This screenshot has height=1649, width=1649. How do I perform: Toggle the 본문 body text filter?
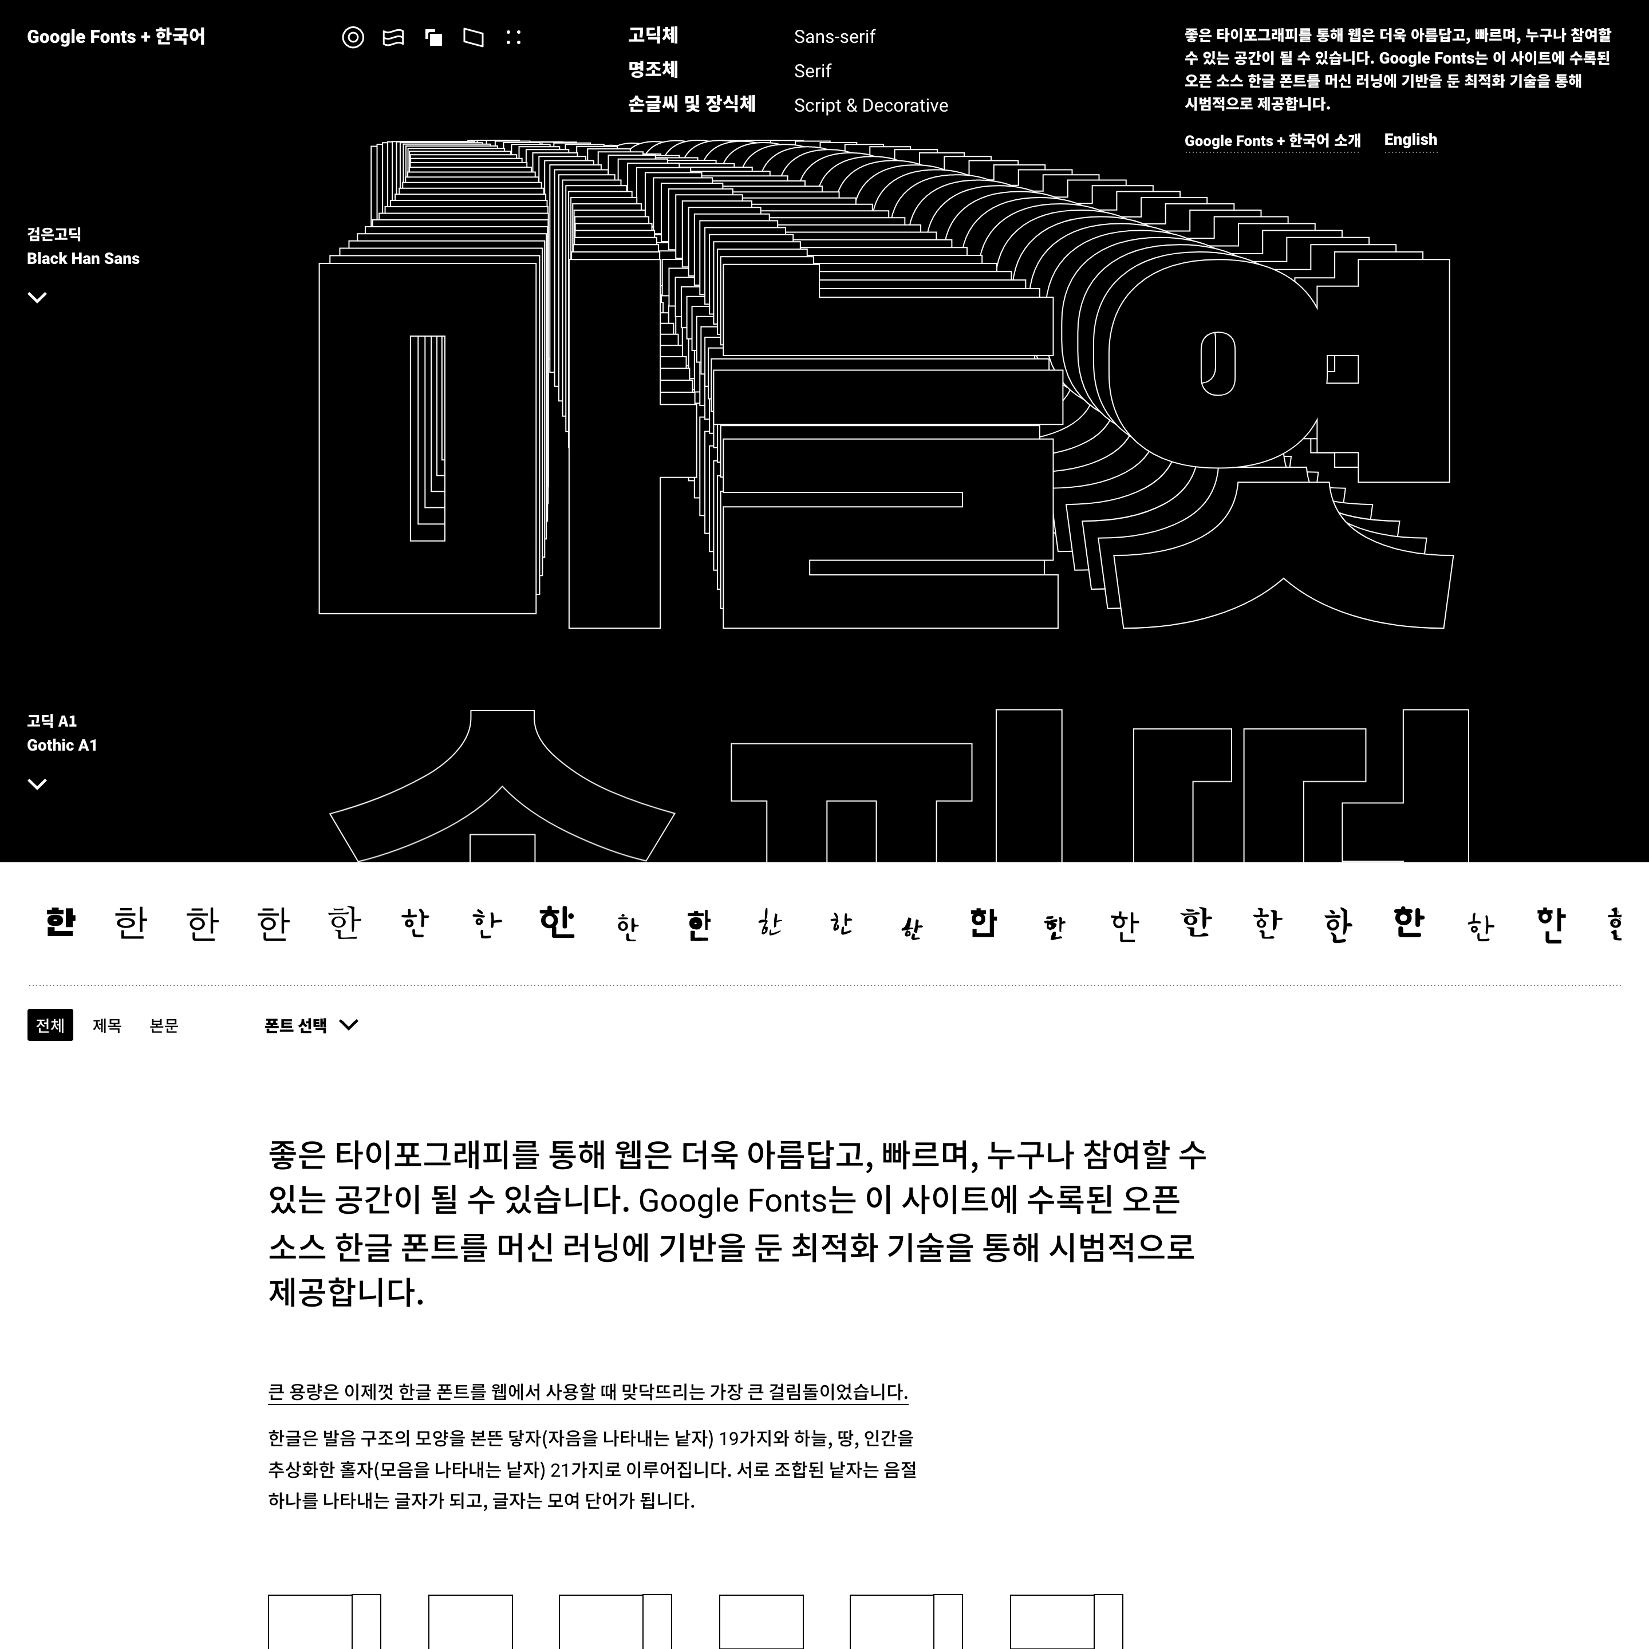(x=161, y=1025)
